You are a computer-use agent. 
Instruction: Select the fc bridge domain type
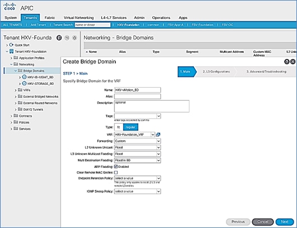[119, 127]
